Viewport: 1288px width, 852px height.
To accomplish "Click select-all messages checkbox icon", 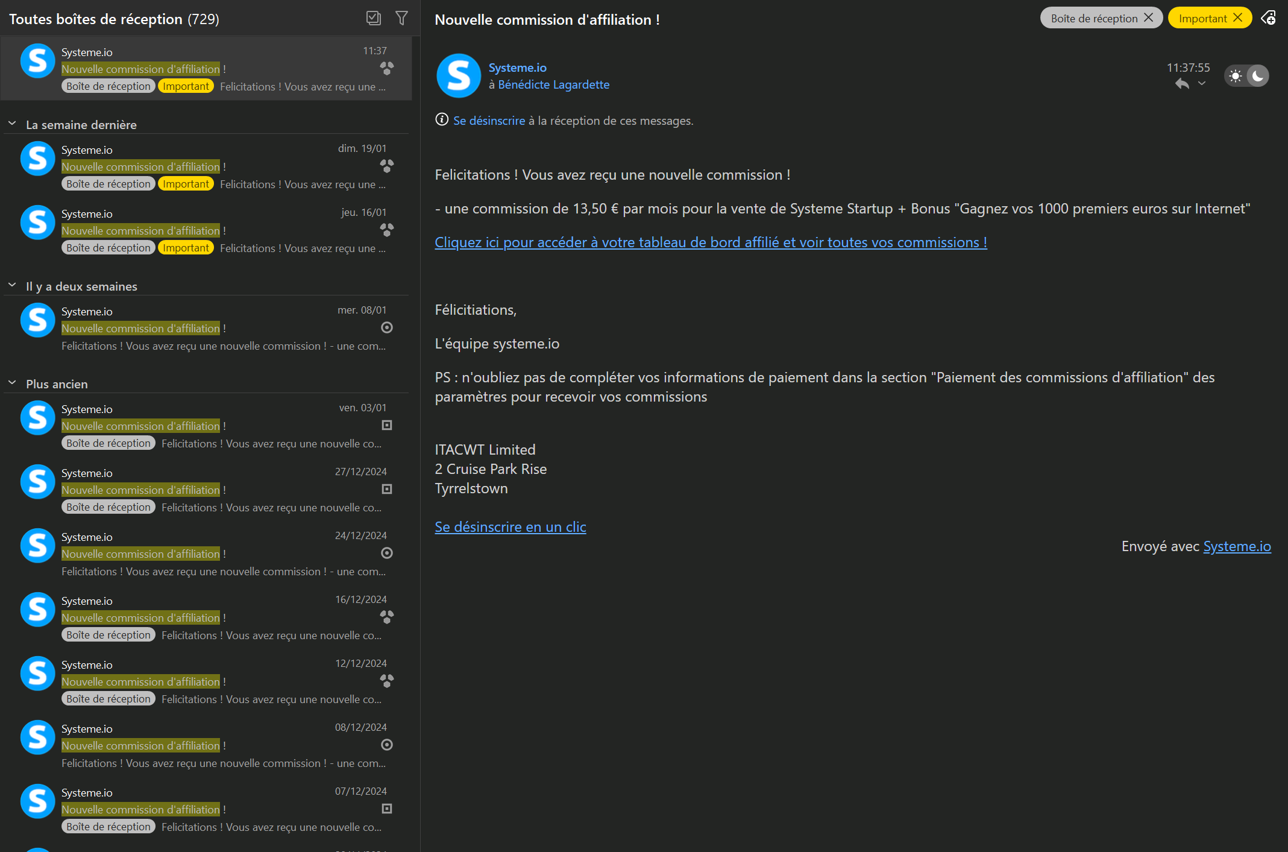I will 374,18.
